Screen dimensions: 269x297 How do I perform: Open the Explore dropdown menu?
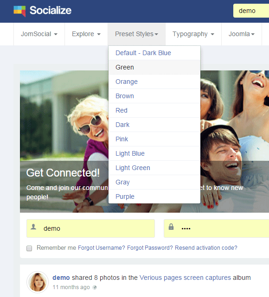86,34
